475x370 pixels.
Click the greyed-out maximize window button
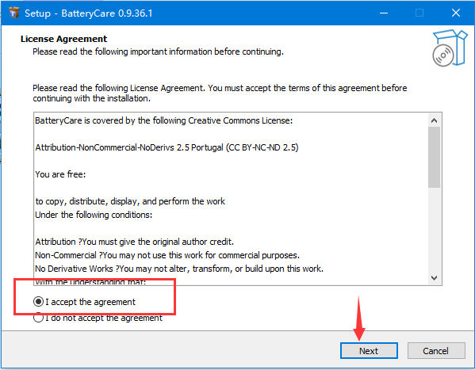[419, 13]
